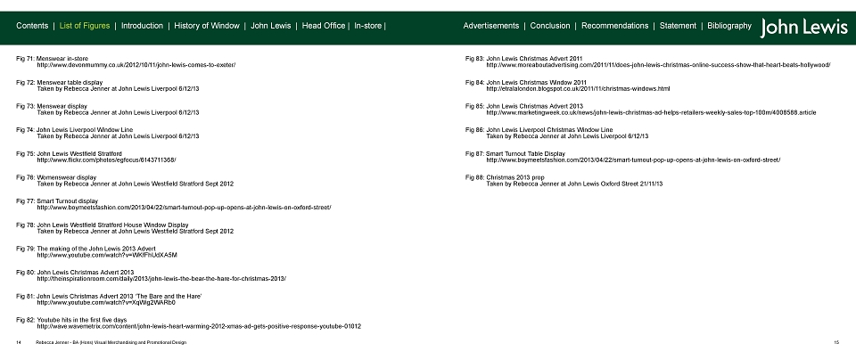Select 'Fig 84: John Lewis Christmas Window 2011'
The width and height of the screenshot is (856, 360).
(x=526, y=82)
